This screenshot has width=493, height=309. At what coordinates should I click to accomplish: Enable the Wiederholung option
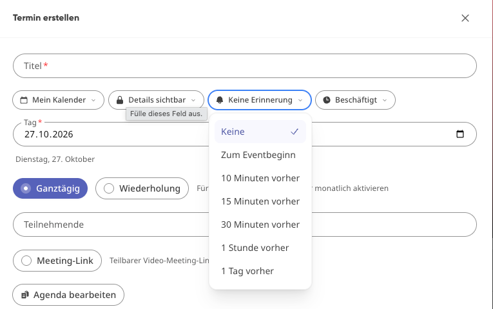[x=142, y=188]
